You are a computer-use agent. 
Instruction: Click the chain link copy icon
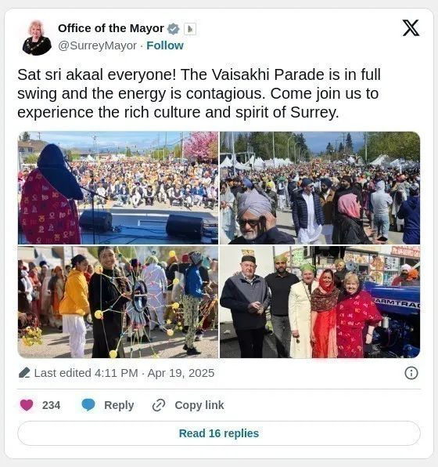click(x=159, y=405)
